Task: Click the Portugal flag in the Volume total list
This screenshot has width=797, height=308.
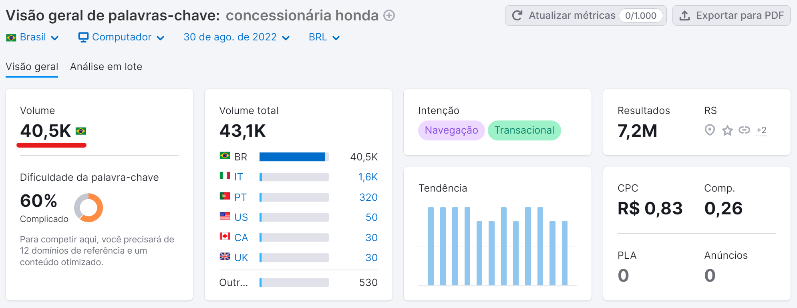Action: pos(225,196)
